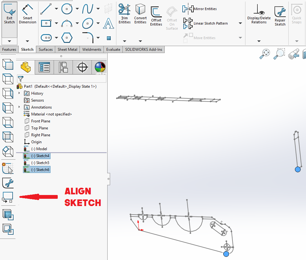Open Rectangle tool dropdown arrow
The height and width of the screenshot is (260, 306).
(x=56, y=23)
